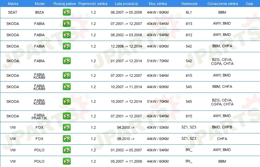
Task: Click the 09.2010 -> production date
Action: click(x=126, y=139)
